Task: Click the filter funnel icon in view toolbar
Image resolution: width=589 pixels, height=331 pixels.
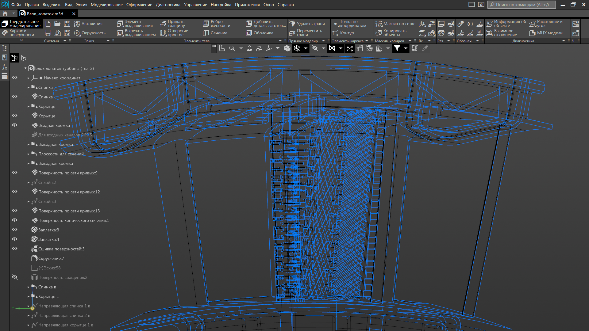Action: pos(397,48)
